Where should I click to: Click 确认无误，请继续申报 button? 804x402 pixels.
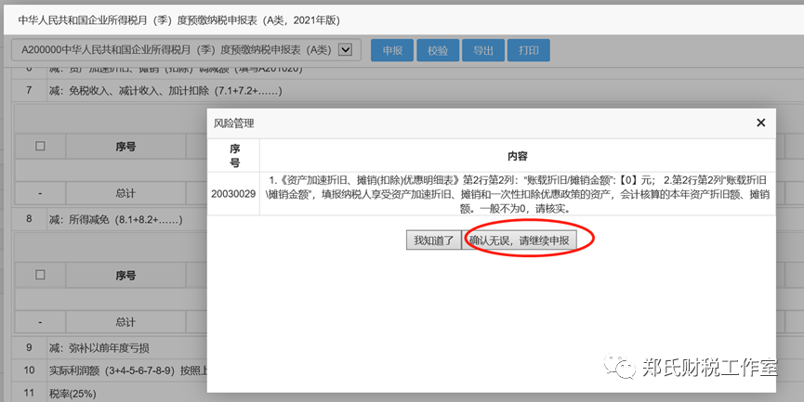coord(519,240)
